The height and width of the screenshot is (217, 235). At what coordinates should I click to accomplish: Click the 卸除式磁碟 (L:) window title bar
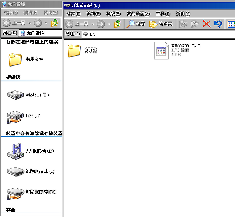[x=149, y=6]
